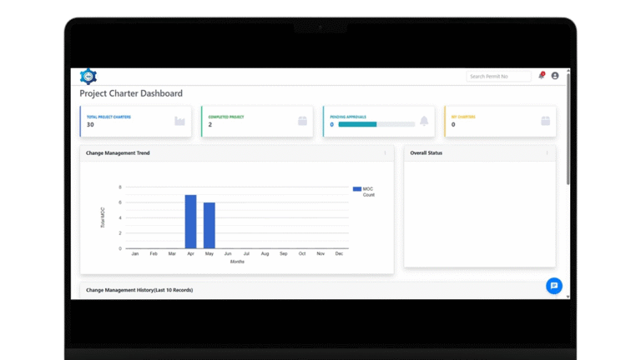Open Overall Status panel options menu

tap(547, 153)
